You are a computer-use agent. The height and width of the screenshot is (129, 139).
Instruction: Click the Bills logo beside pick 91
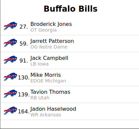coord(10,60)
